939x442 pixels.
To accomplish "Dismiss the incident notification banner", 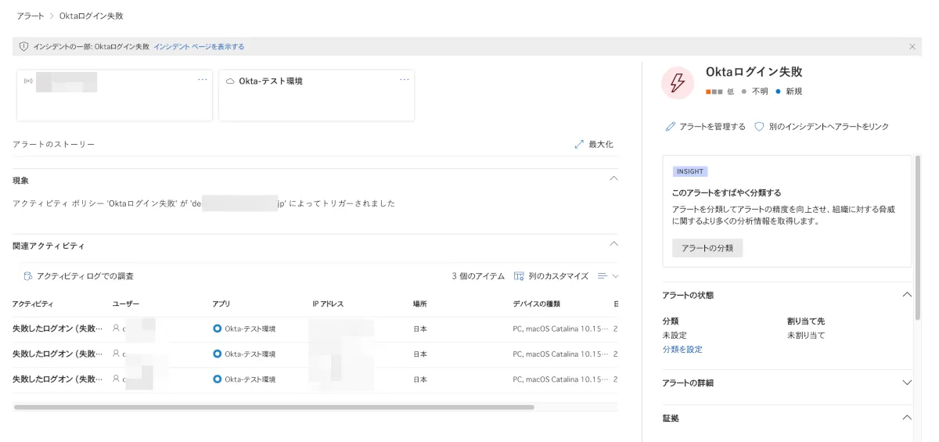I will pos(912,47).
